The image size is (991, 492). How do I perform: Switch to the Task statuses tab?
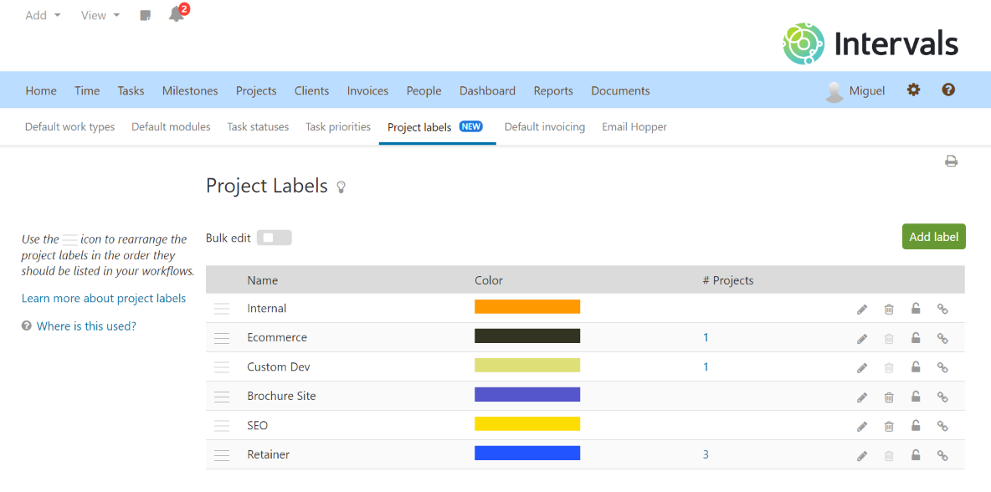coord(258,127)
